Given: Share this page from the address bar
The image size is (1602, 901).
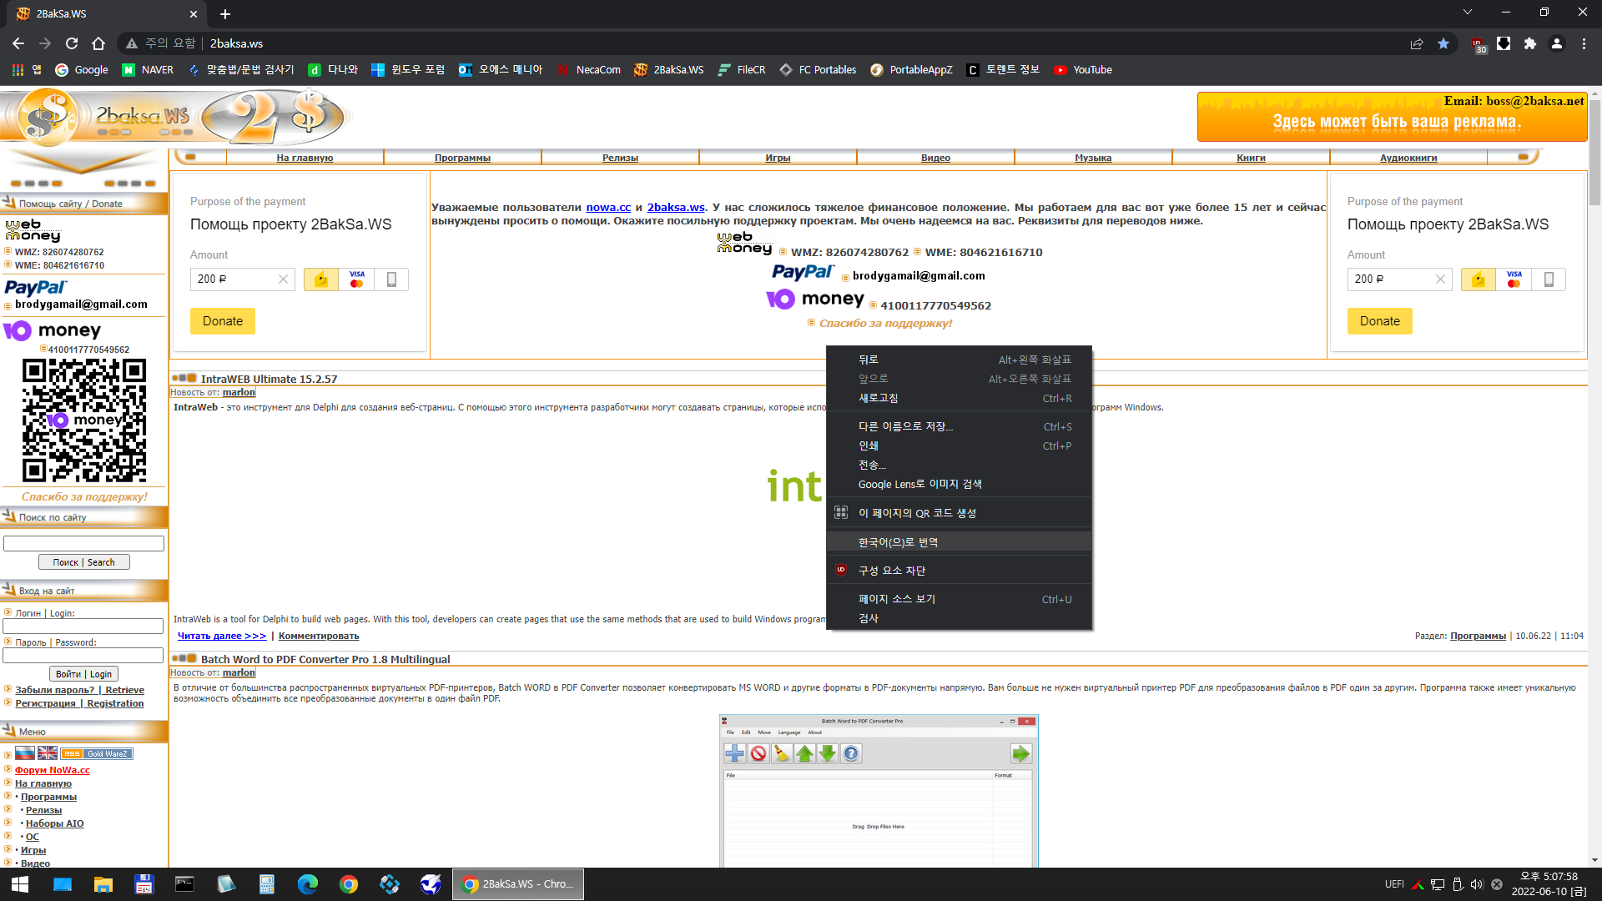Looking at the screenshot, I should point(1417,43).
